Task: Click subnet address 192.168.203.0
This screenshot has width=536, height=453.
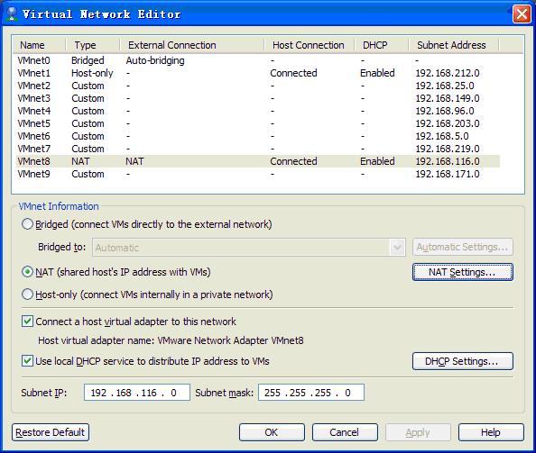Action: 448,123
